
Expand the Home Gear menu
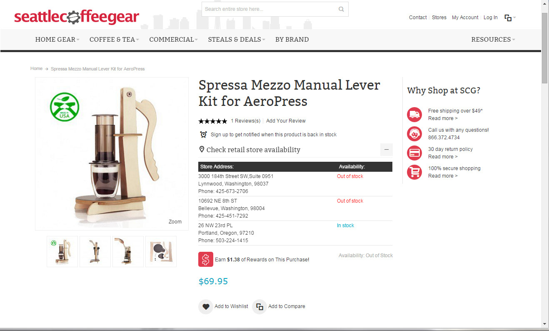[58, 40]
